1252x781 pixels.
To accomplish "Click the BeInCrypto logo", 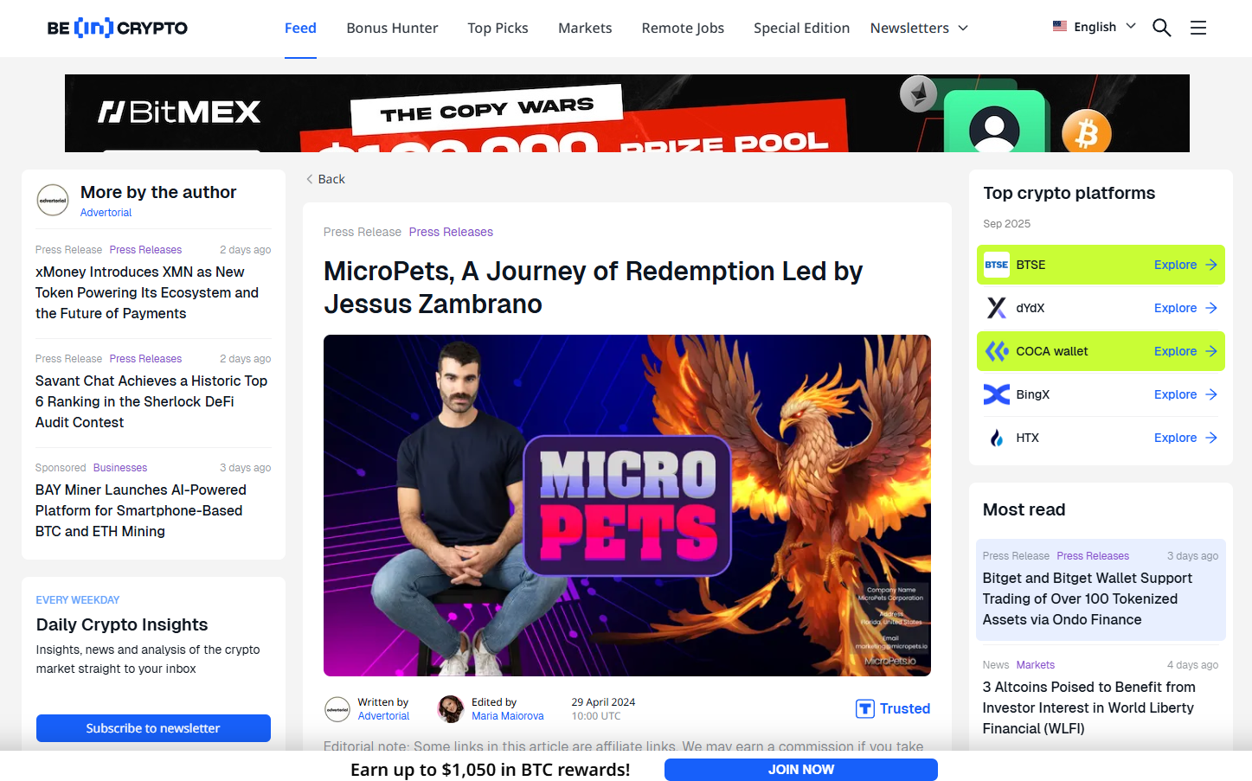I will [x=117, y=28].
